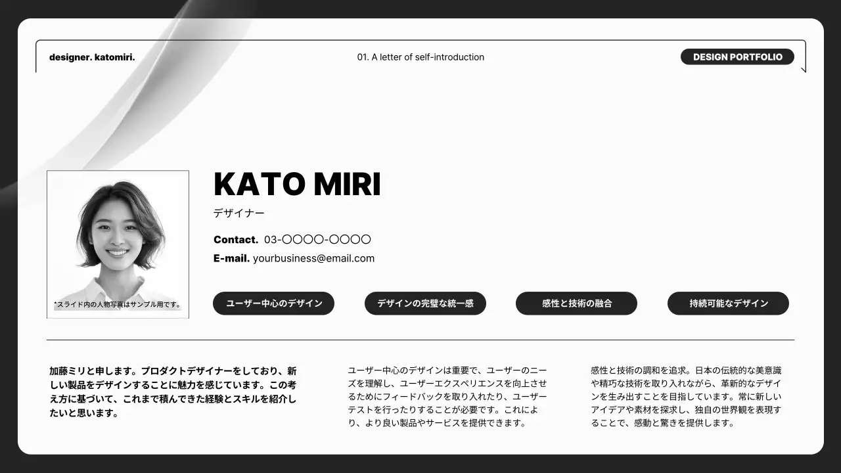Select the ユーザー中心のデザイン pill button
This screenshot has height=473, width=841.
point(273,303)
